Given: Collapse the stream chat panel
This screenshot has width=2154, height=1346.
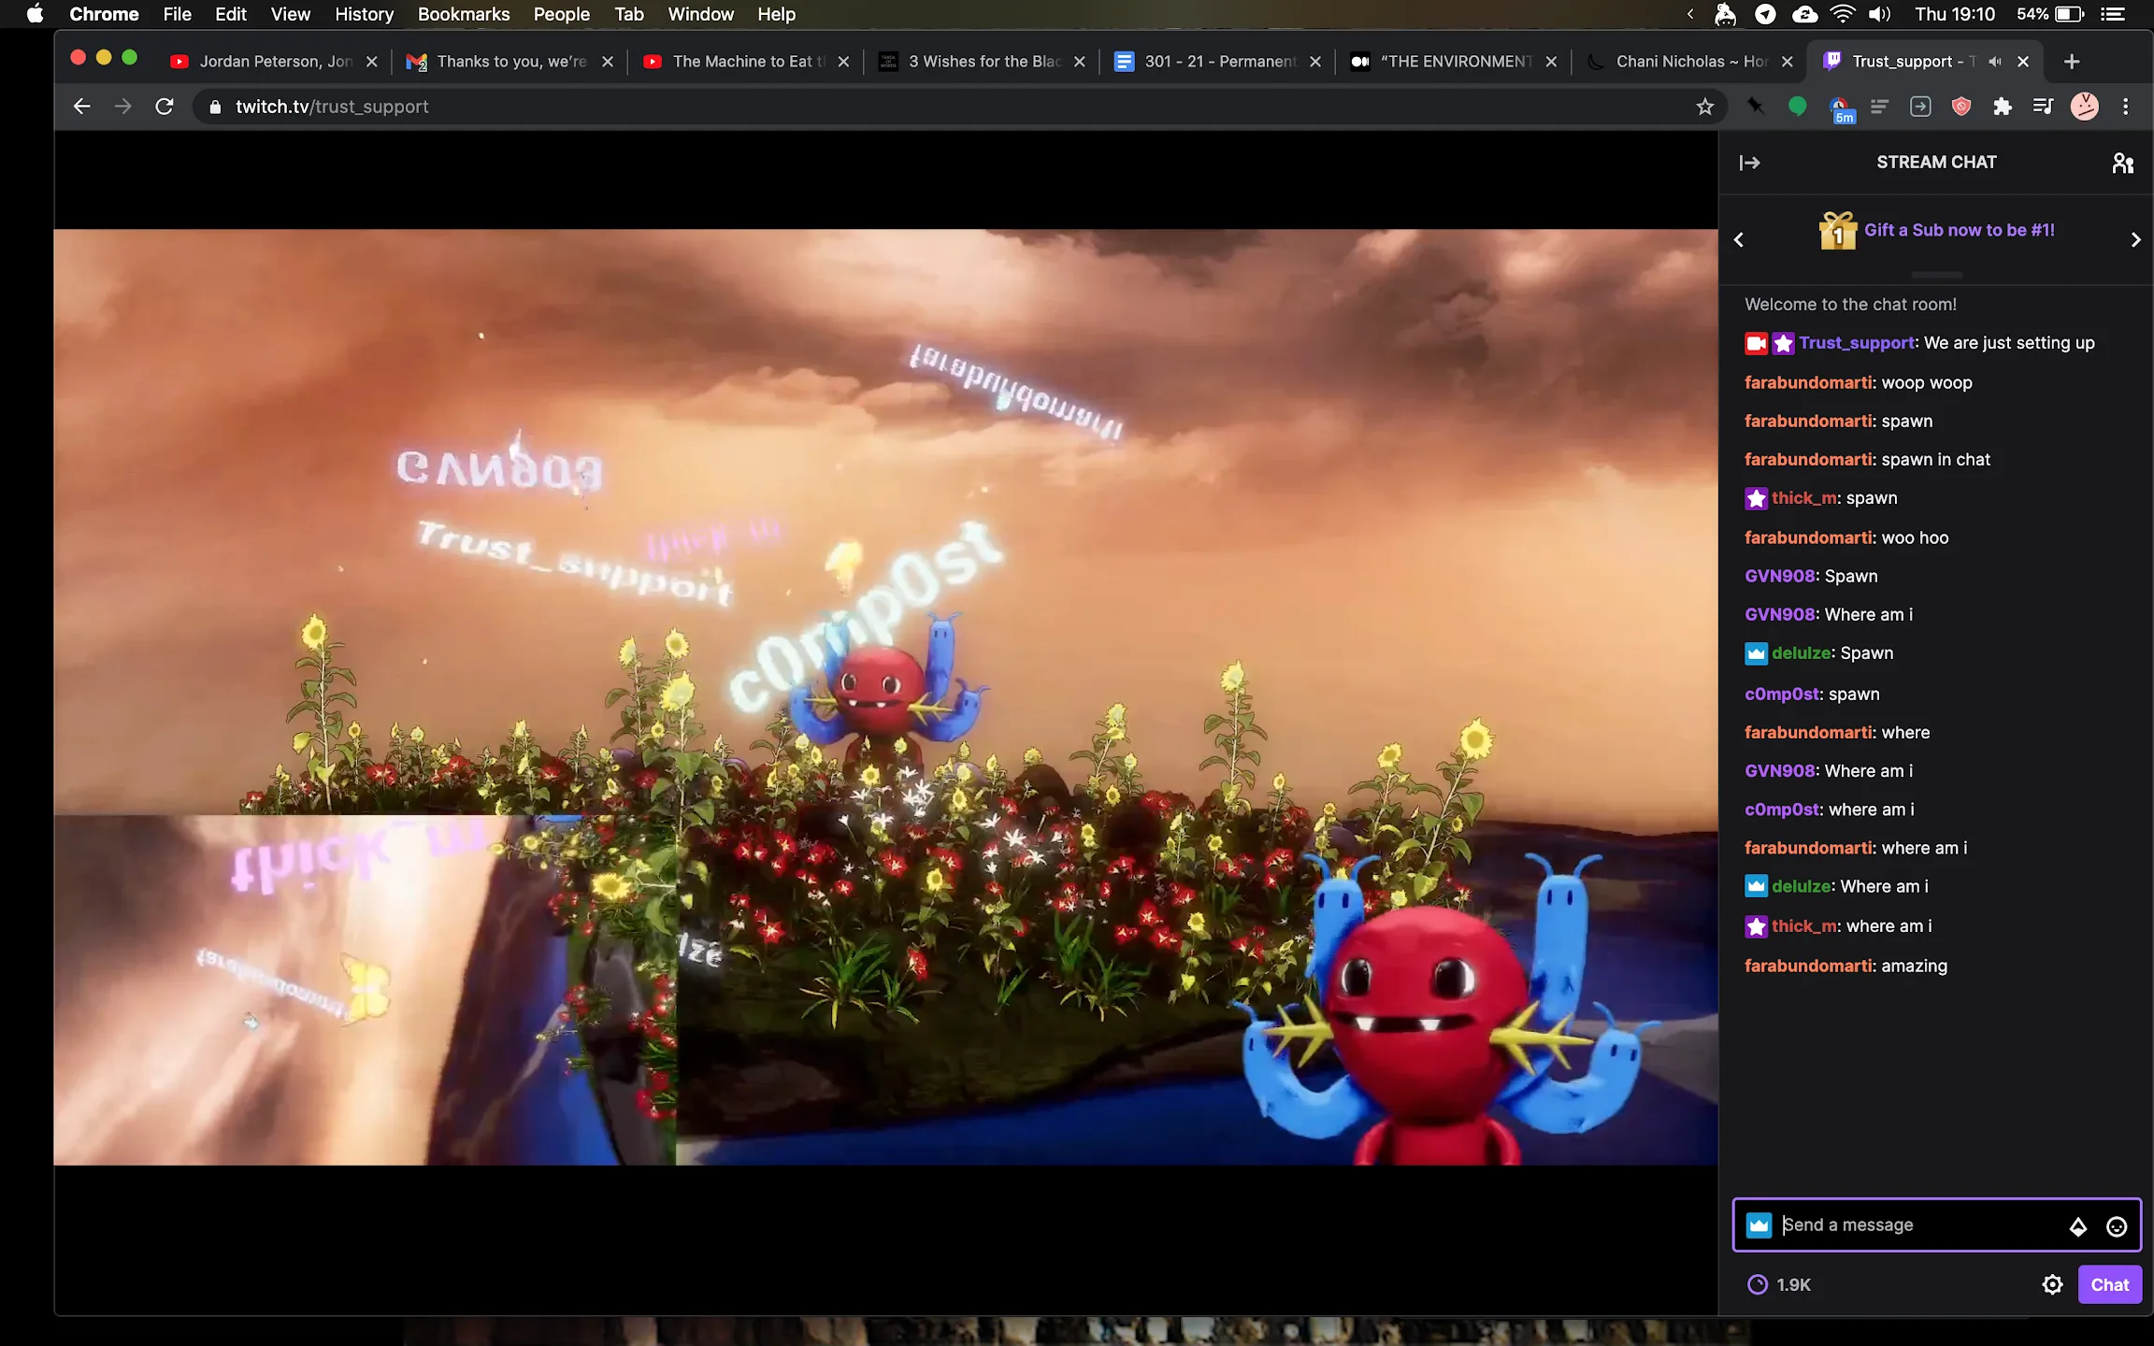Looking at the screenshot, I should click(x=1749, y=163).
